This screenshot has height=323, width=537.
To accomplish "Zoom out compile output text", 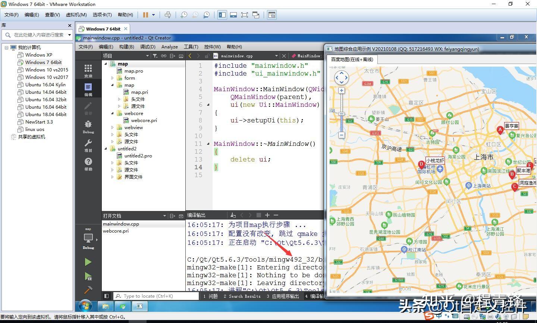I will [276, 215].
